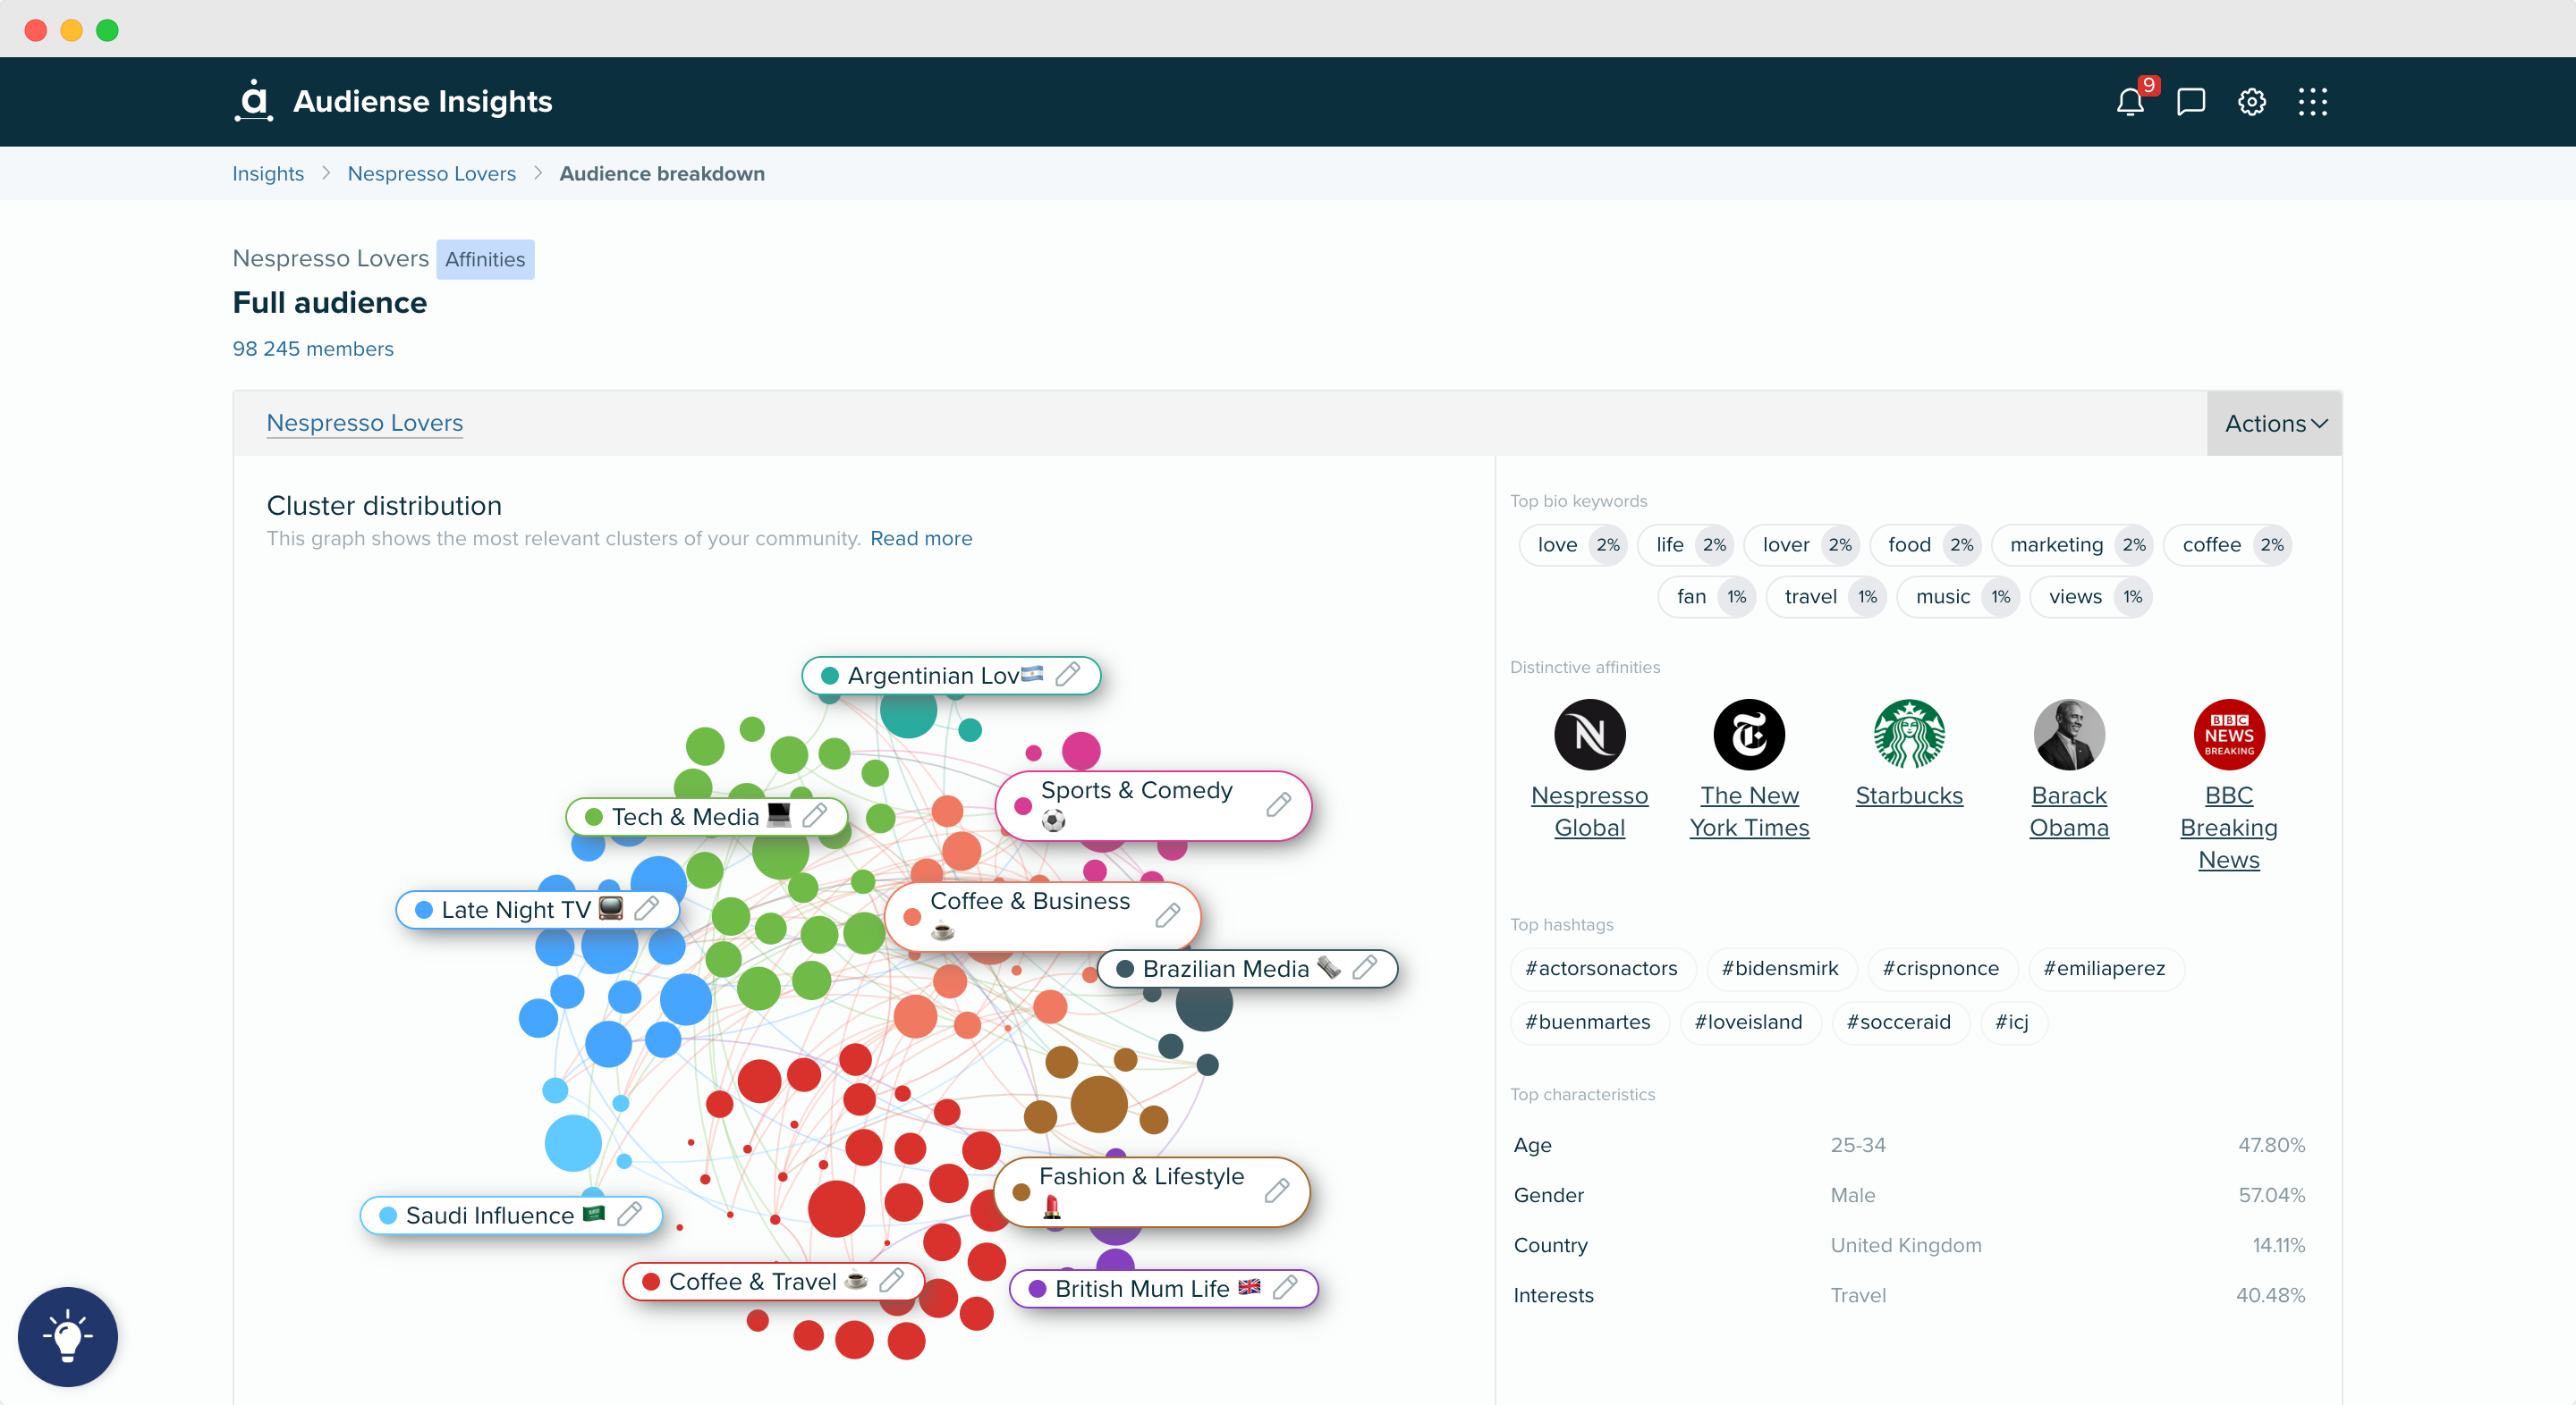Click the Nespresso Lovers breadcrumb link

[429, 173]
